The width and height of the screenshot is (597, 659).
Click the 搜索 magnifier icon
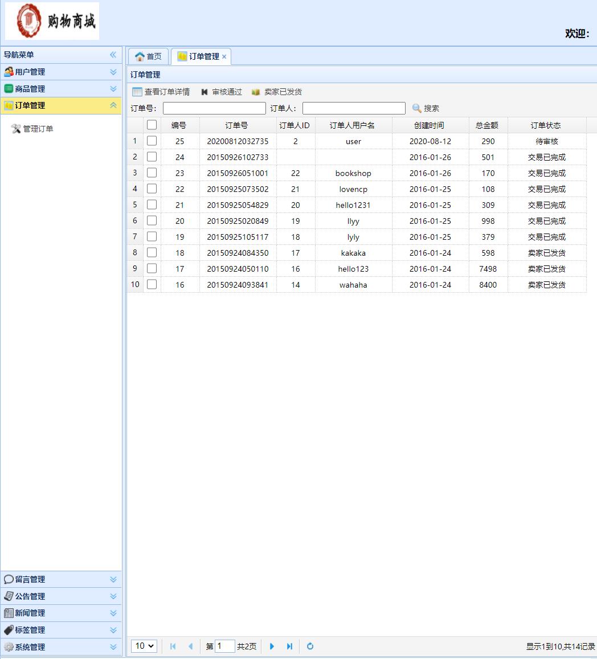pos(417,108)
